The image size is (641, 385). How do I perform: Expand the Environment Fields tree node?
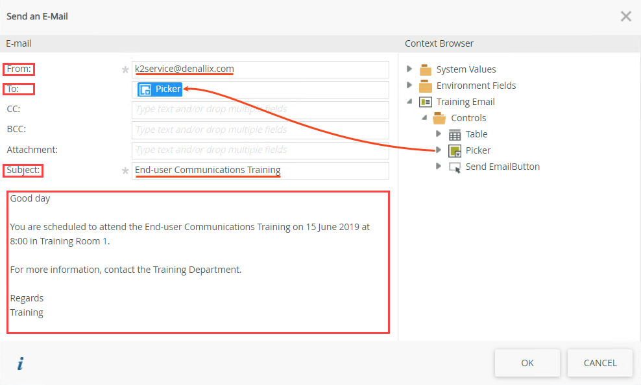(x=409, y=85)
